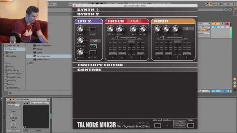Open LFO 2 destination dropdown showing Off
The height and width of the screenshot is (133, 237).
pos(95,41)
